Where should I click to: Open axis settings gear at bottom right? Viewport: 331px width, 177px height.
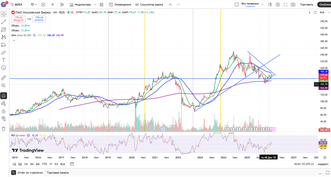(x=325, y=158)
